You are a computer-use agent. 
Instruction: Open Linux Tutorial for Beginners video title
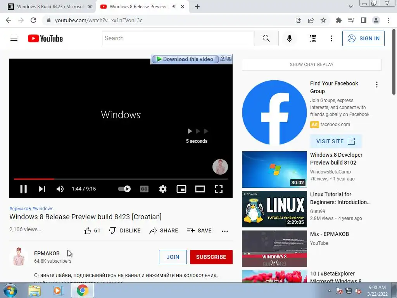[x=340, y=198]
